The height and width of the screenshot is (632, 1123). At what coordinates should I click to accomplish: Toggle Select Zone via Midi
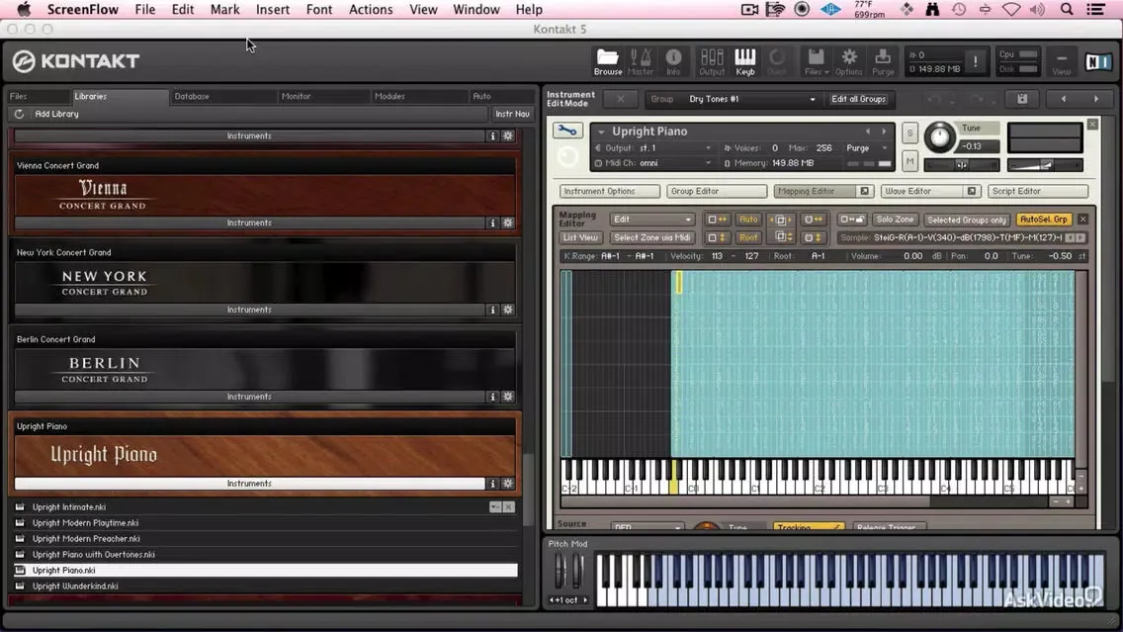click(x=651, y=237)
